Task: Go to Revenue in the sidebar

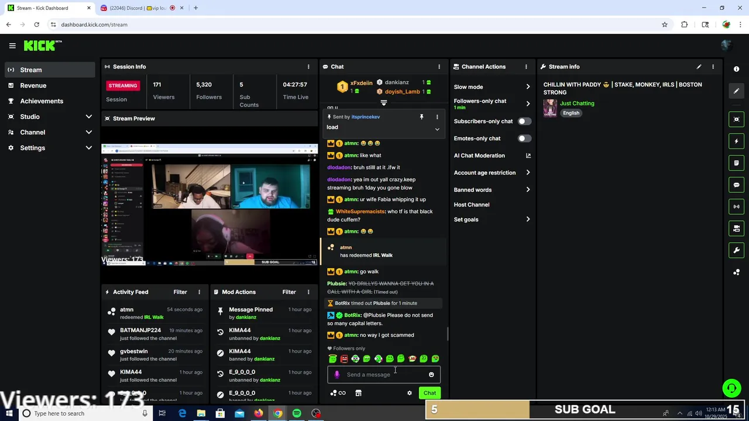Action: pyautogui.click(x=49, y=85)
